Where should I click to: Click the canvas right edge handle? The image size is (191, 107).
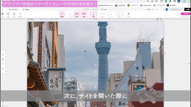point(165,53)
